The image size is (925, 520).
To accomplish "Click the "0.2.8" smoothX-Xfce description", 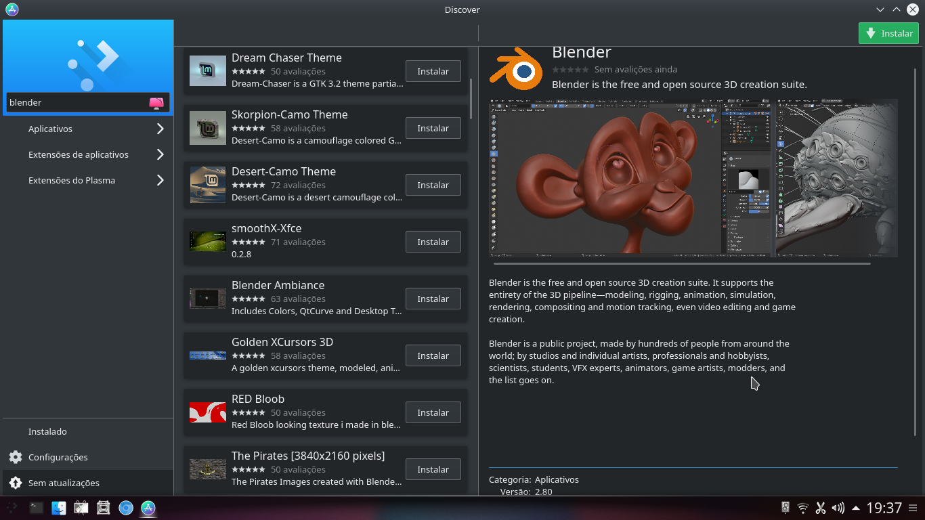I will point(241,254).
